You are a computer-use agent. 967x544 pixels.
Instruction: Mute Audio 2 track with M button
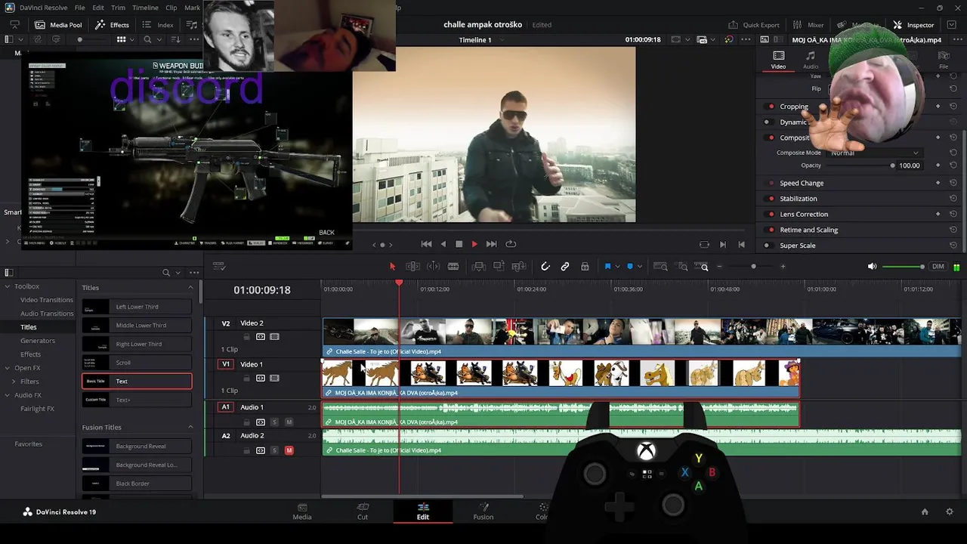click(x=289, y=450)
